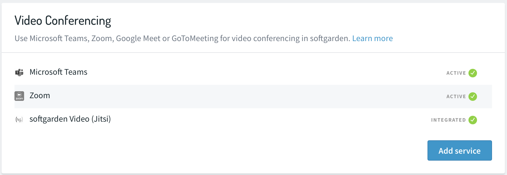Viewport: 507px width, 175px height.
Task: Click the Zoom app icon
Action: click(x=19, y=96)
